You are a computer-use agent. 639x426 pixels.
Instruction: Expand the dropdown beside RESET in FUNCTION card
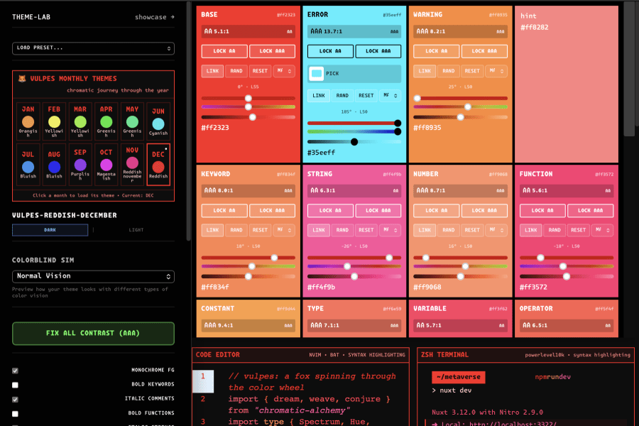click(x=602, y=230)
